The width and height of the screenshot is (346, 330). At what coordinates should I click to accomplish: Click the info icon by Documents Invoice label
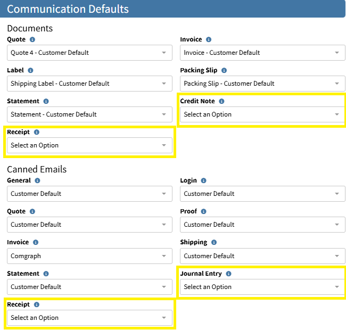click(209, 39)
